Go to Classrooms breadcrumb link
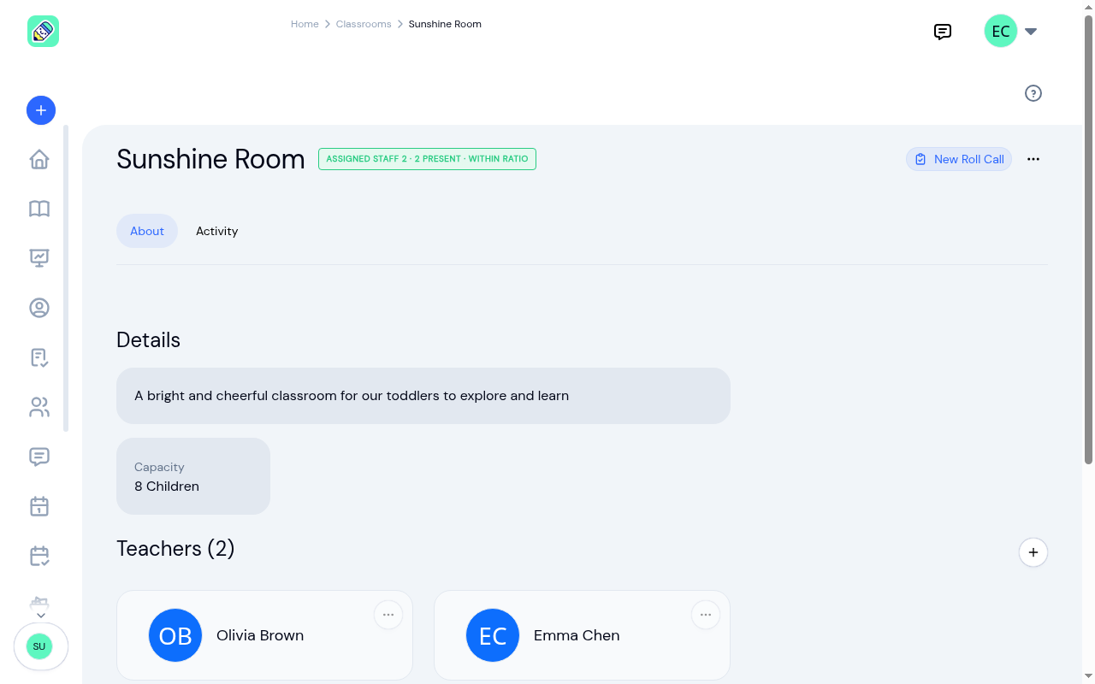 coord(364,24)
